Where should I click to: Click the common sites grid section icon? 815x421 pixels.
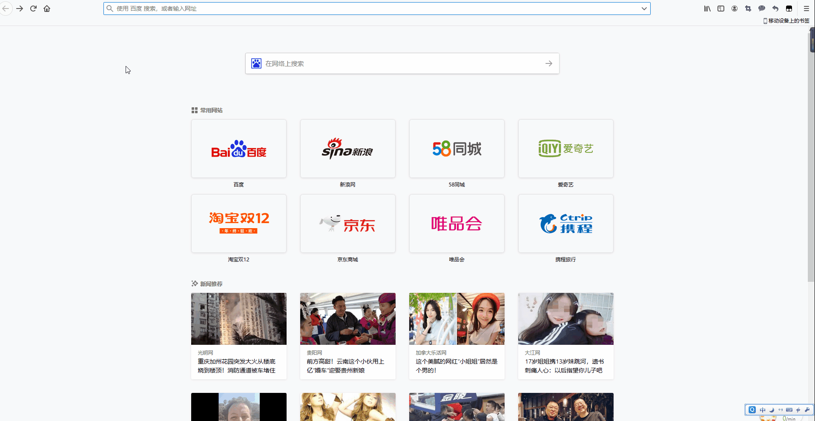coord(195,110)
